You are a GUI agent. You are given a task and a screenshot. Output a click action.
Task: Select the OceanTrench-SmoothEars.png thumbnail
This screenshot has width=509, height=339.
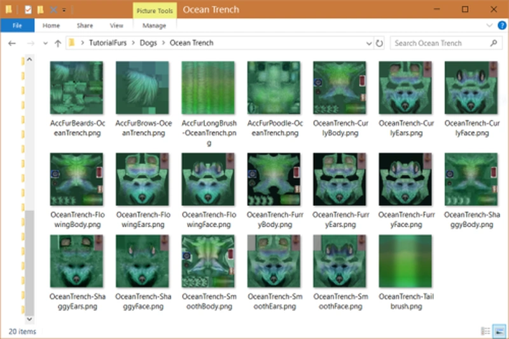pyautogui.click(x=274, y=261)
